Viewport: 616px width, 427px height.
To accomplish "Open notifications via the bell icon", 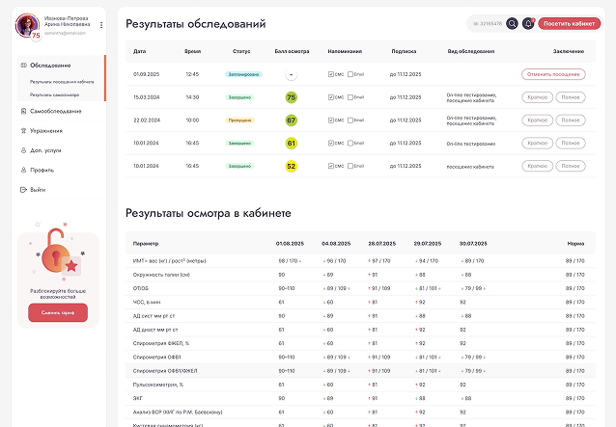I will point(528,22).
